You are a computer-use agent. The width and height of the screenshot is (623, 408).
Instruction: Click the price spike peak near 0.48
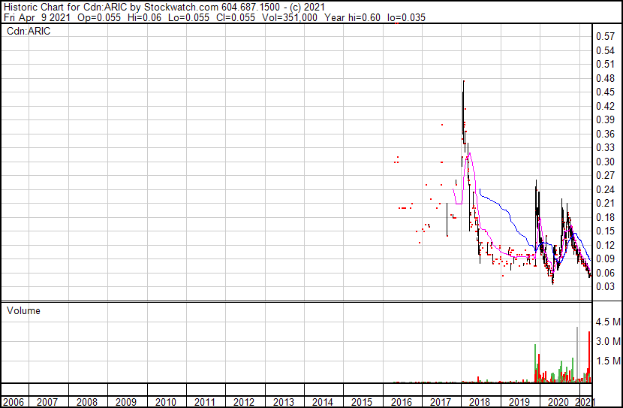(x=463, y=82)
